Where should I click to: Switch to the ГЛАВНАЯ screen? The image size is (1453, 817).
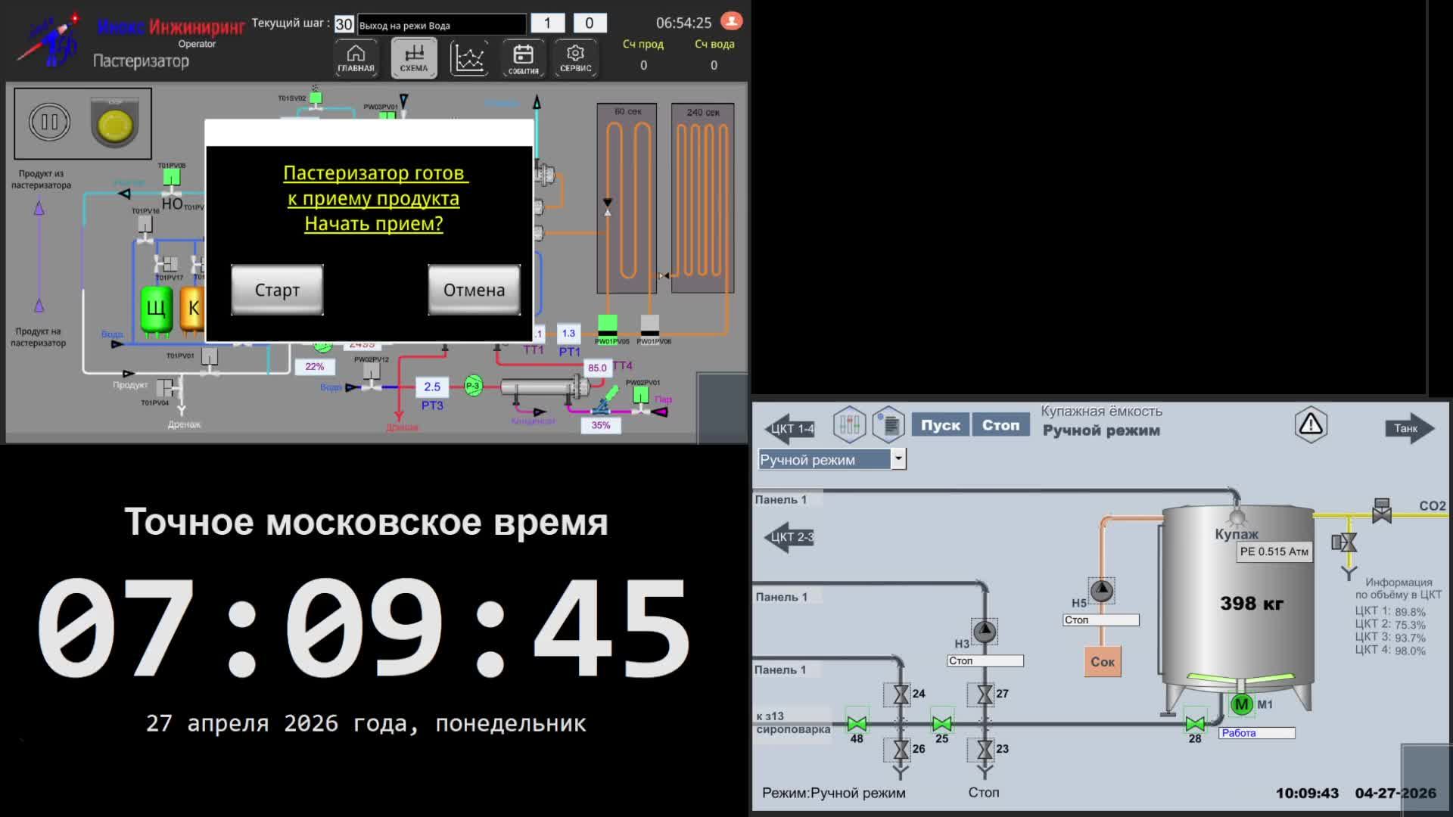point(356,57)
